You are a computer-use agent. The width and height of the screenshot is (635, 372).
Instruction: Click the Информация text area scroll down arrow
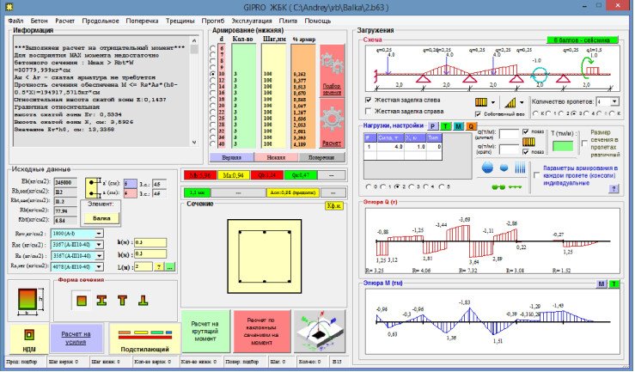tap(194, 142)
